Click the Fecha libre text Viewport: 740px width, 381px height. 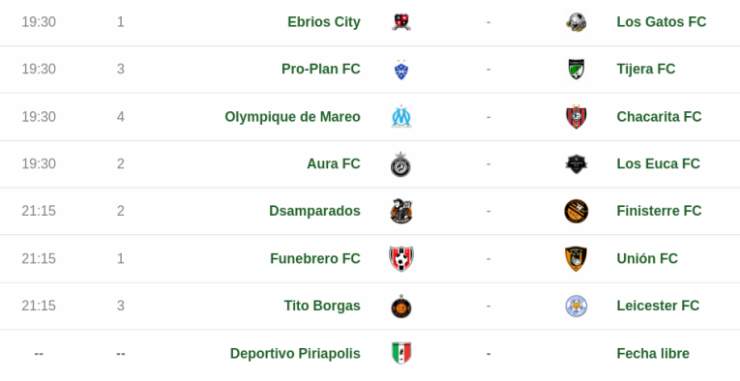[x=653, y=353]
